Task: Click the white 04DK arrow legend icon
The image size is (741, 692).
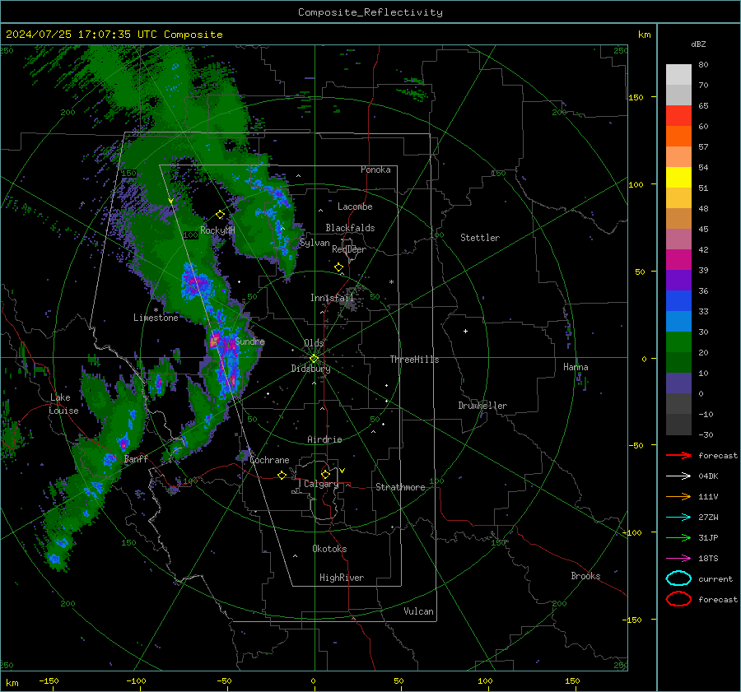Action: point(678,476)
